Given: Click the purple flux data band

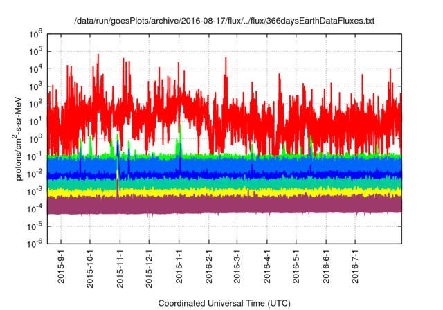Looking at the screenshot, I should pyautogui.click(x=224, y=205).
